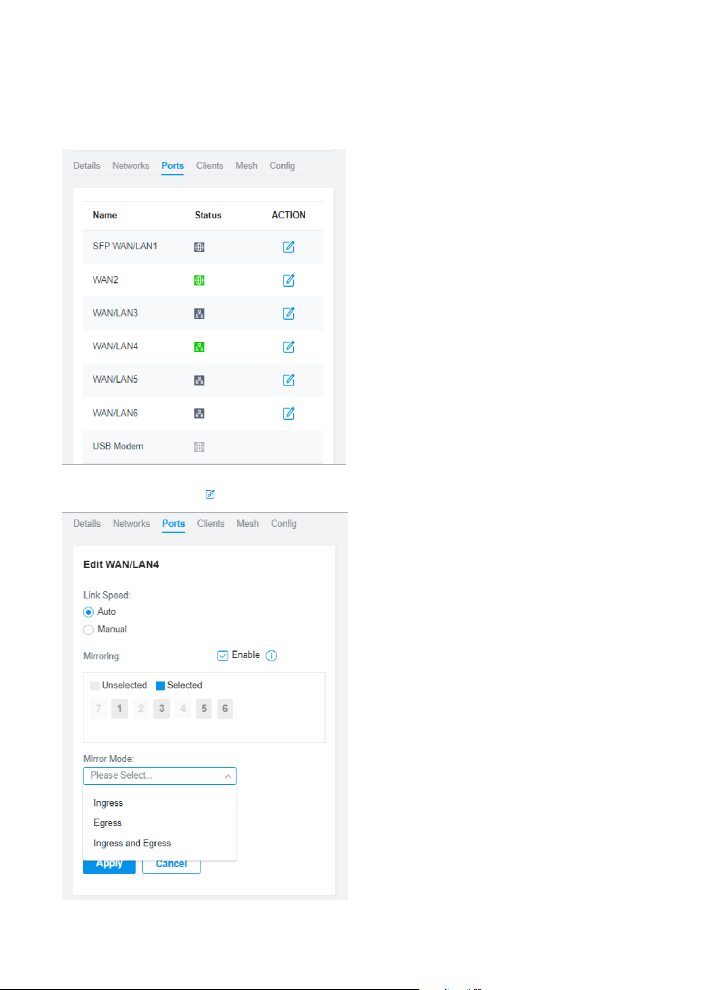This screenshot has width=706, height=990.
Task: Edit the WAN2 port
Action: click(x=288, y=280)
